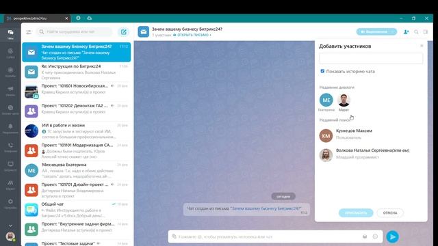The width and height of the screenshot is (438, 246).
Task: Choose Кузнецов Максим from recent search
Action: (x=371, y=135)
